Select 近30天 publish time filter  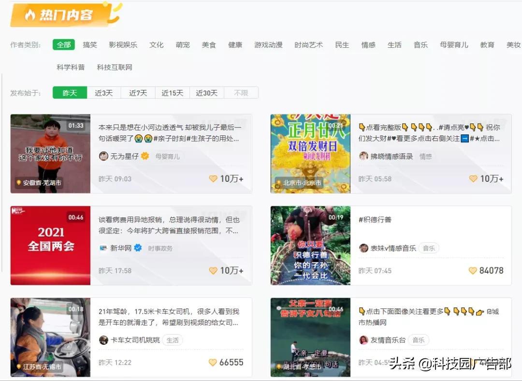(x=207, y=92)
